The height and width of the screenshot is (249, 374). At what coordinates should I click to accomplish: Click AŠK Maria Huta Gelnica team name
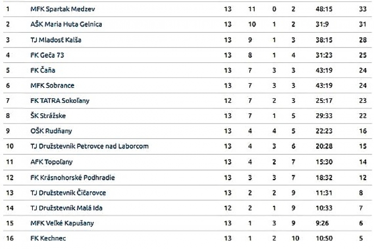66,24
